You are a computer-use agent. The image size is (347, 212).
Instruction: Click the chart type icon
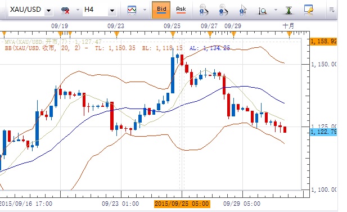click(132, 10)
